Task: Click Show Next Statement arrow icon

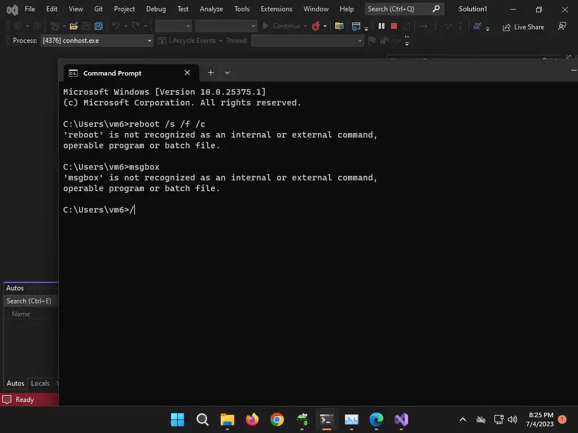Action: click(x=423, y=26)
